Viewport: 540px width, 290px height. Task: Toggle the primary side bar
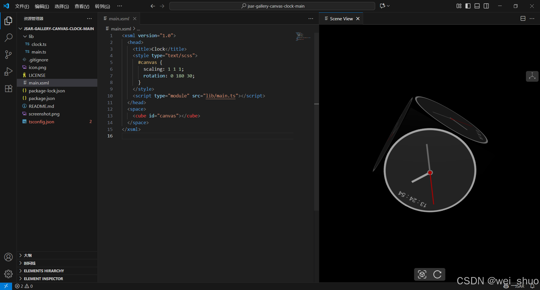pyautogui.click(x=468, y=6)
